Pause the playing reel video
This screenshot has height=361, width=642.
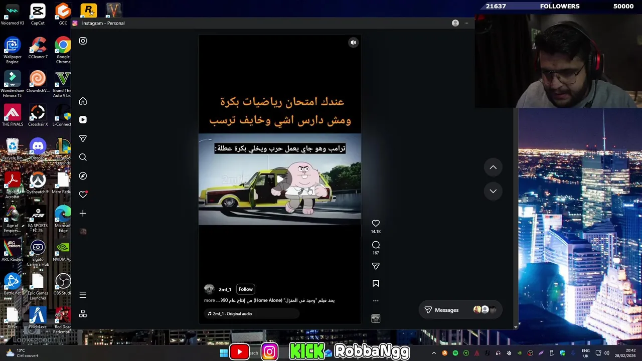(x=280, y=179)
